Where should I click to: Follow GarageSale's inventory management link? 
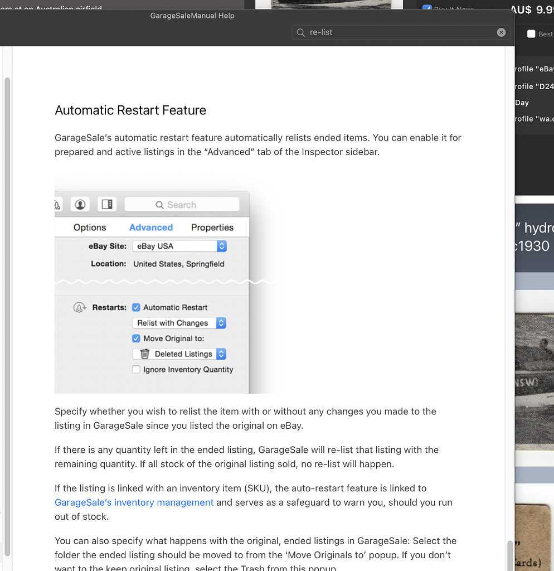[x=134, y=502]
